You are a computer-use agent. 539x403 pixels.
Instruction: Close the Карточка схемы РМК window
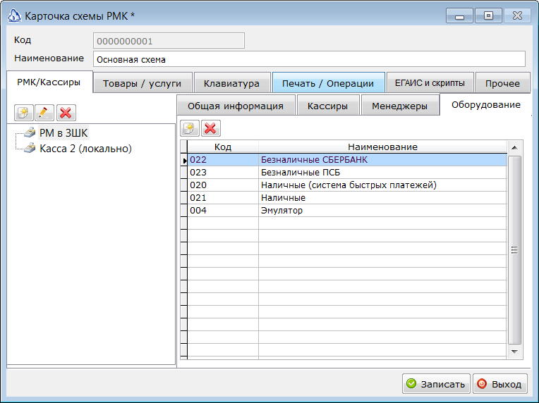tap(517, 16)
